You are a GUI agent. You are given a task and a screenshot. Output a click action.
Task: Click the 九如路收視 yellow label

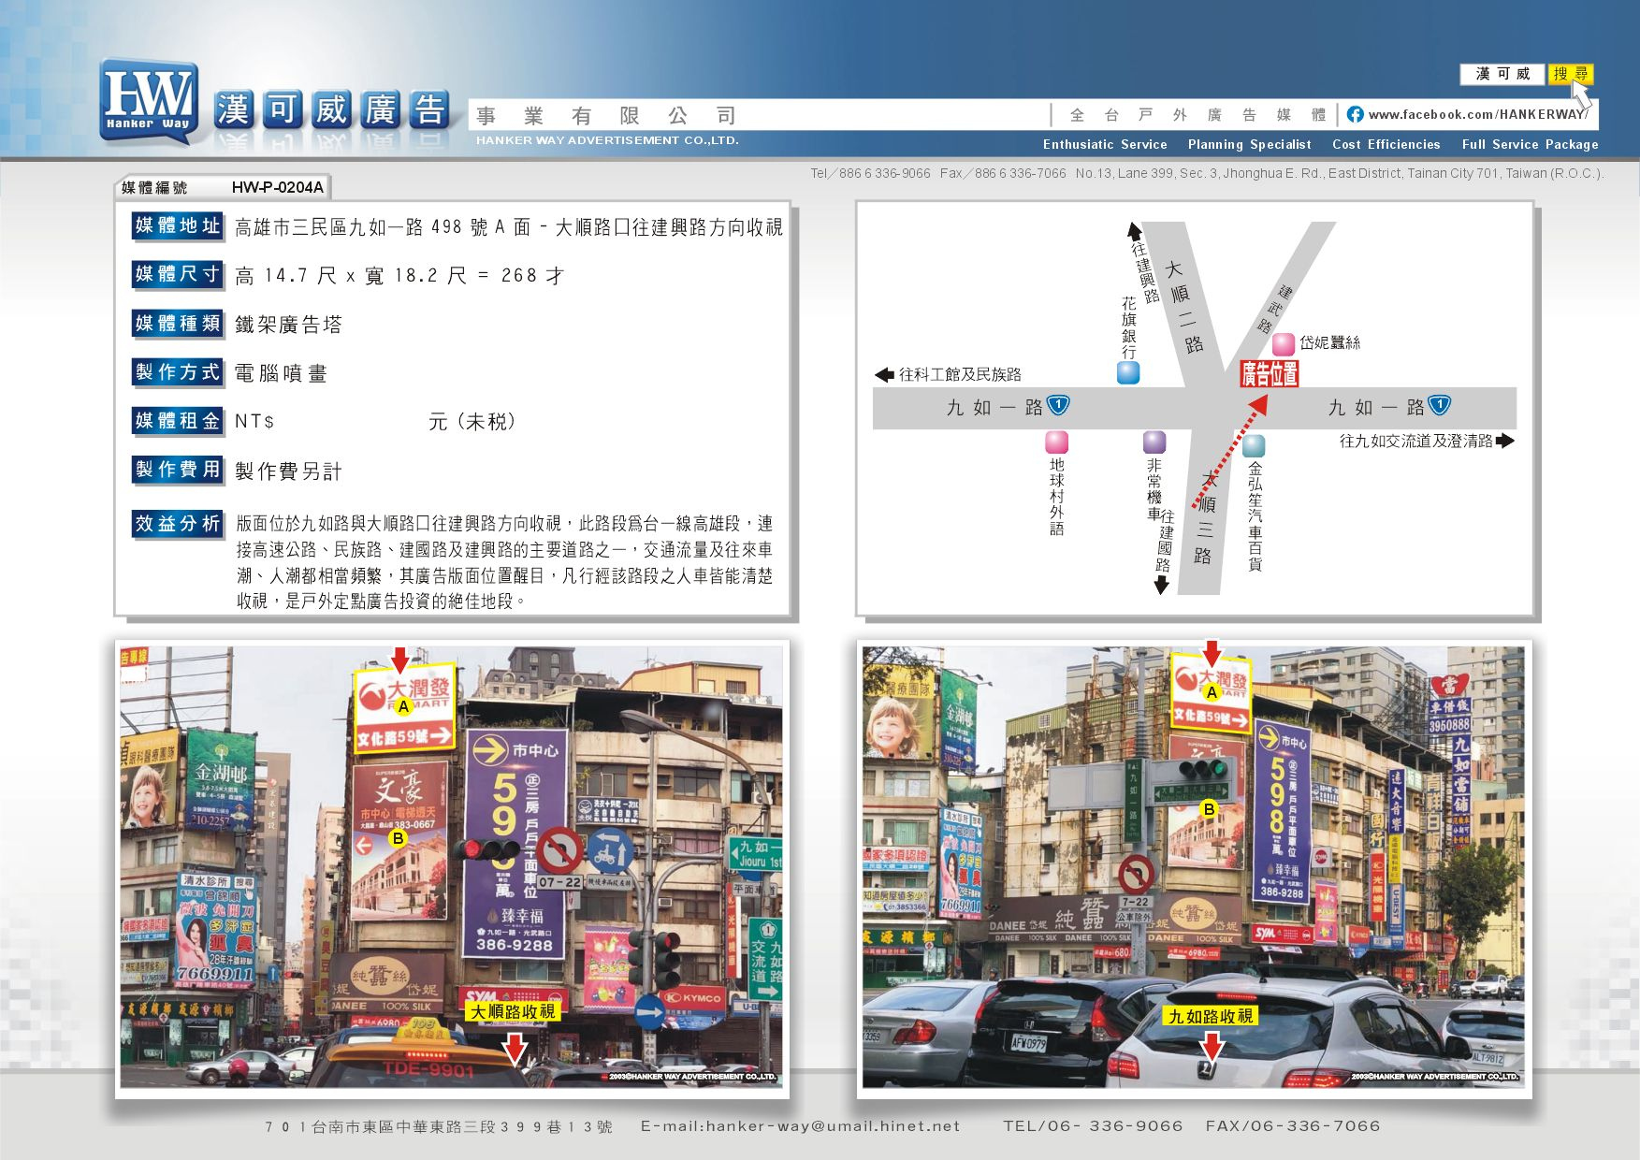click(x=1210, y=1016)
